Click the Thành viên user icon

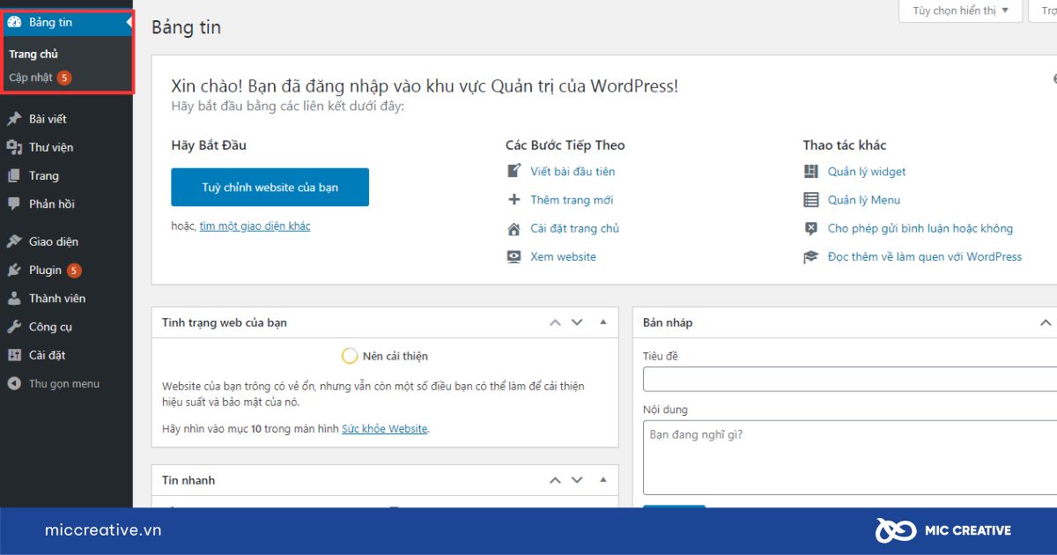[x=14, y=298]
